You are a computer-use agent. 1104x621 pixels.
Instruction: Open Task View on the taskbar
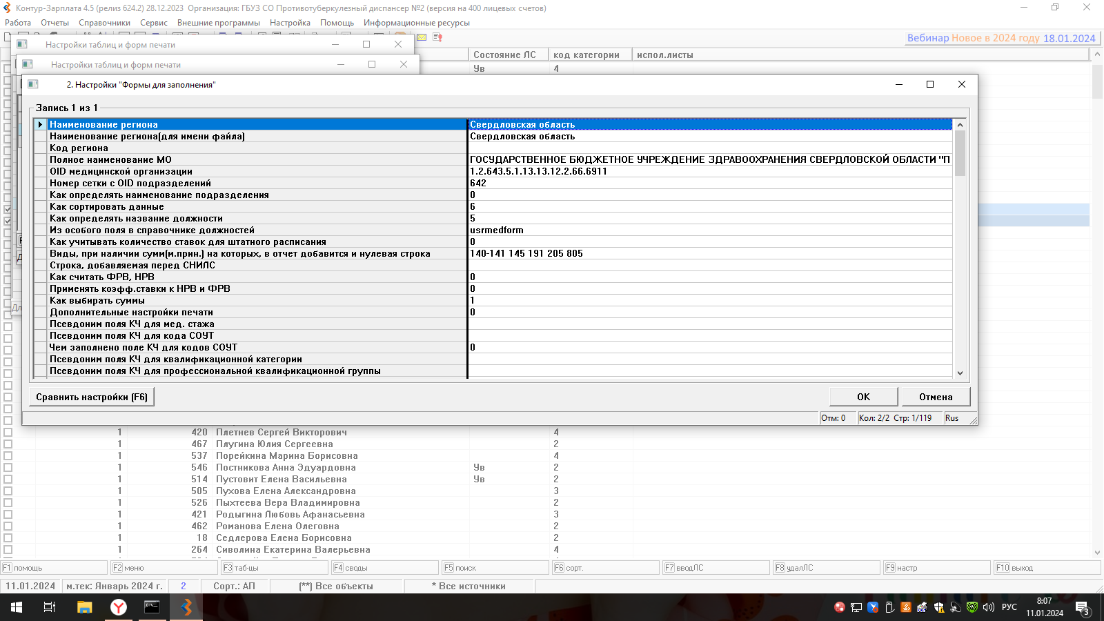50,607
